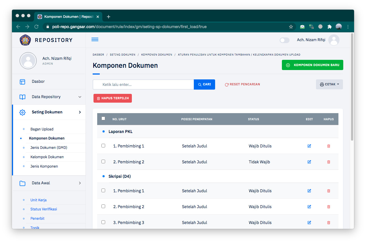Click the search field 'Ketik lalu enter...'
The width and height of the screenshot is (366, 243).
tap(143, 84)
